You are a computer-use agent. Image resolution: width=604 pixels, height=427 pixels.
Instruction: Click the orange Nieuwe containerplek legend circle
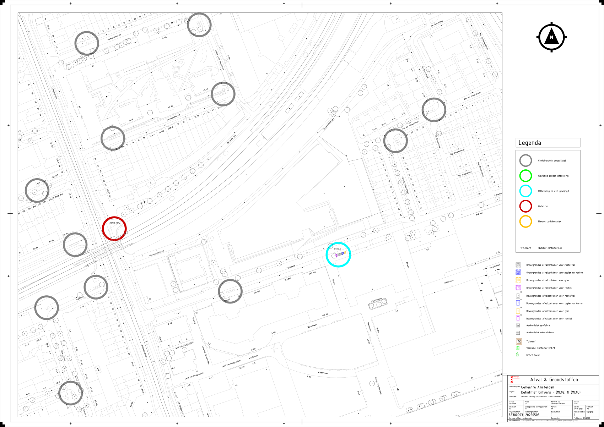[x=525, y=221]
